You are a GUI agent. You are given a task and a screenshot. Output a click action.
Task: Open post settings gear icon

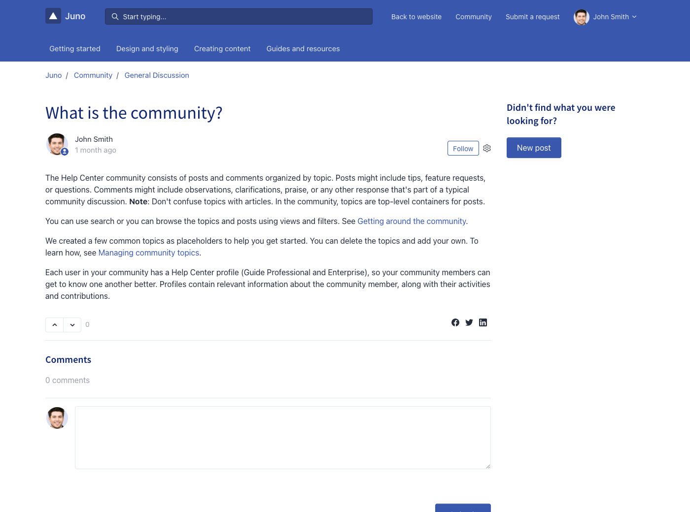click(x=487, y=148)
